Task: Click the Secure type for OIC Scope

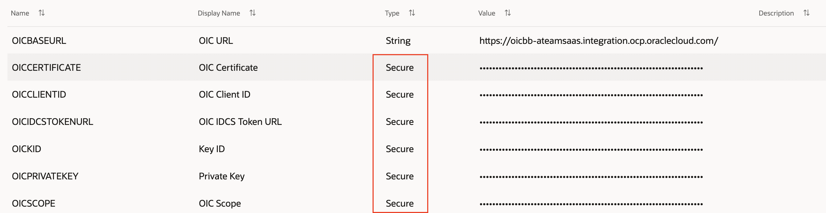Action: coord(400,203)
